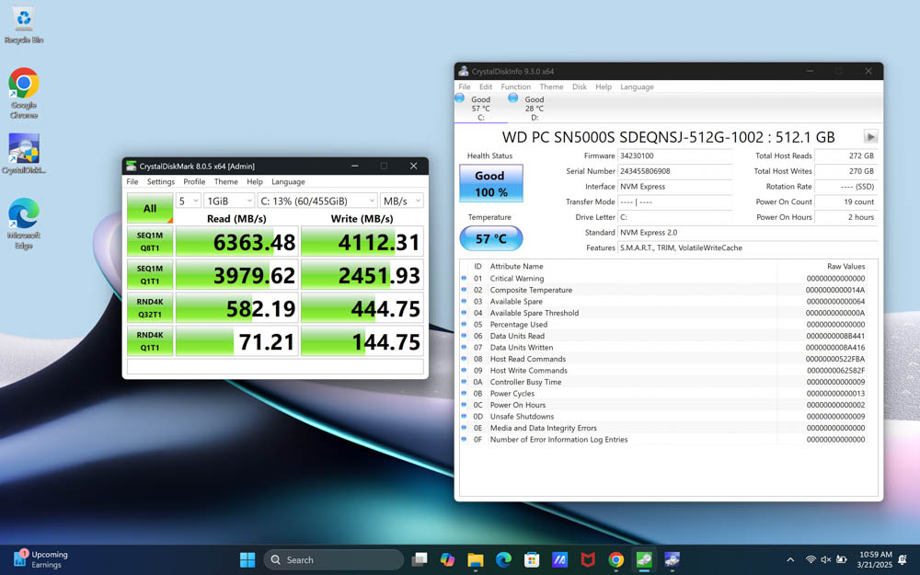
Task: Run the RND4K Q1T1 test
Action: tap(150, 341)
